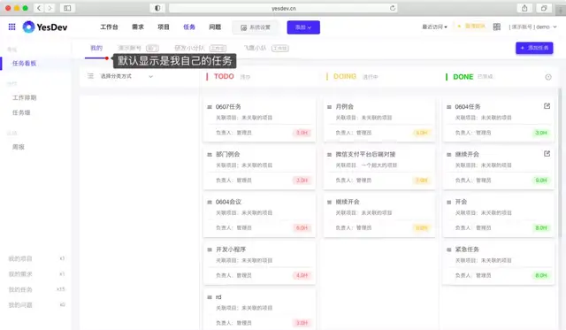Open the 问题 top menu
Viewport: 566px width, 330px height.
tap(215, 27)
